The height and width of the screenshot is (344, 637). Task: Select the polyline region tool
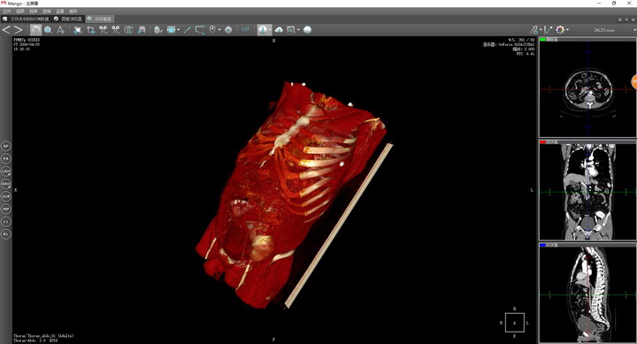click(x=199, y=30)
